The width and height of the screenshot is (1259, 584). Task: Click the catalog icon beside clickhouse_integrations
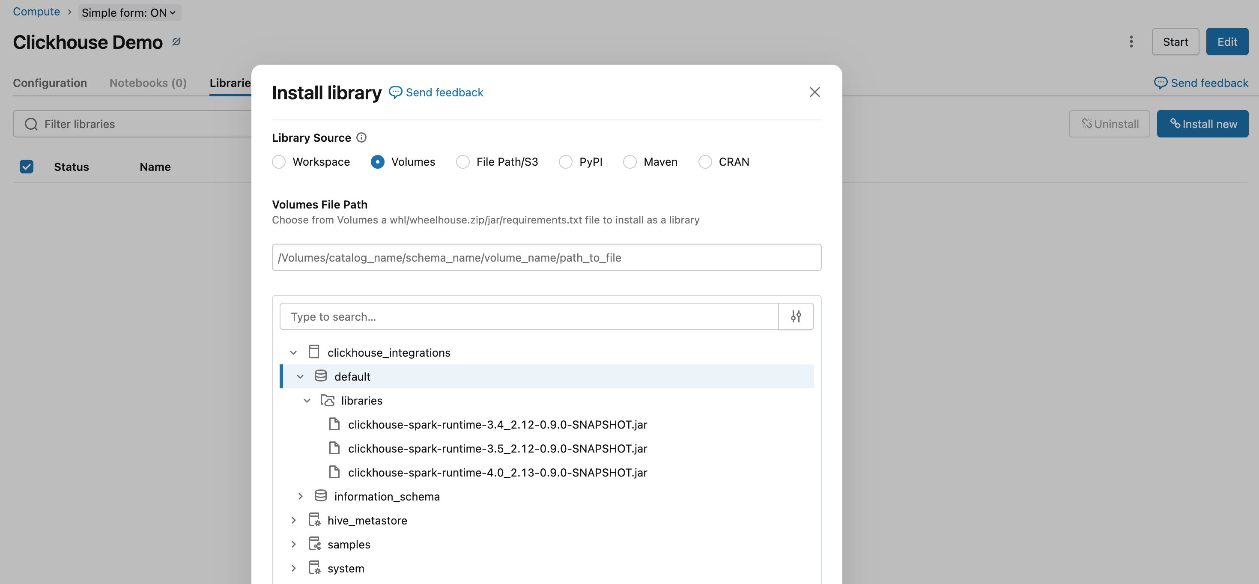[x=313, y=352]
